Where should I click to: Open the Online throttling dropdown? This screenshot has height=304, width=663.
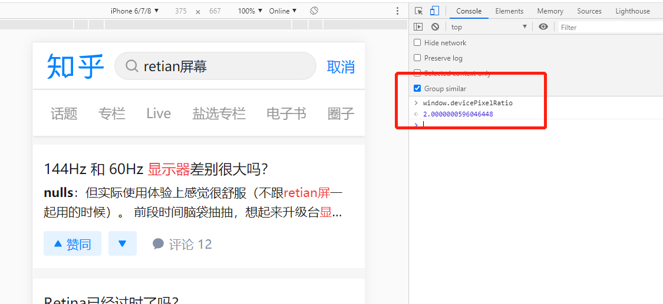283,11
